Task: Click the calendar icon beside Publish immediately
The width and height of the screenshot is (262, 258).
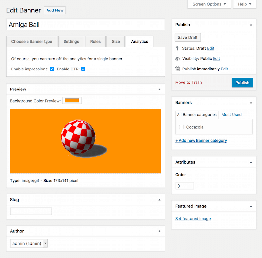Action: 177,69
